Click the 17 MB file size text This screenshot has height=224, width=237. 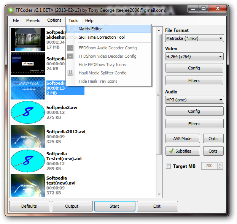coord(53,47)
